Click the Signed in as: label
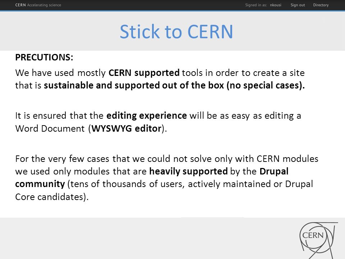345x259 pixels. point(256,5)
